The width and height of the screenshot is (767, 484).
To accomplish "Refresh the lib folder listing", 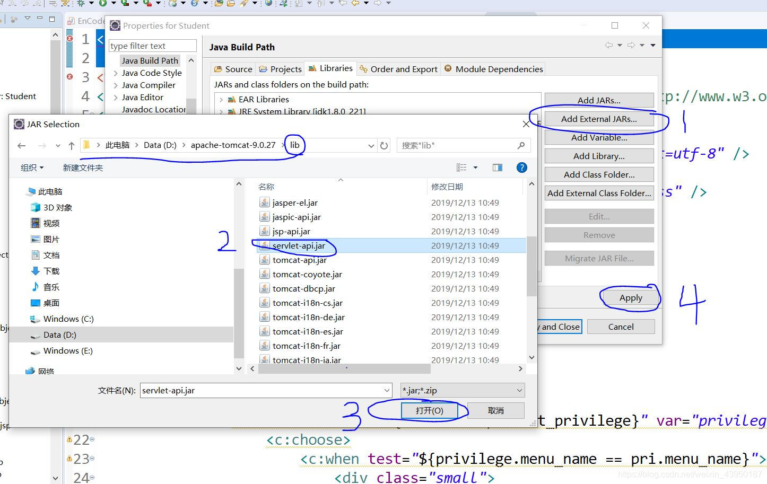I will [384, 146].
